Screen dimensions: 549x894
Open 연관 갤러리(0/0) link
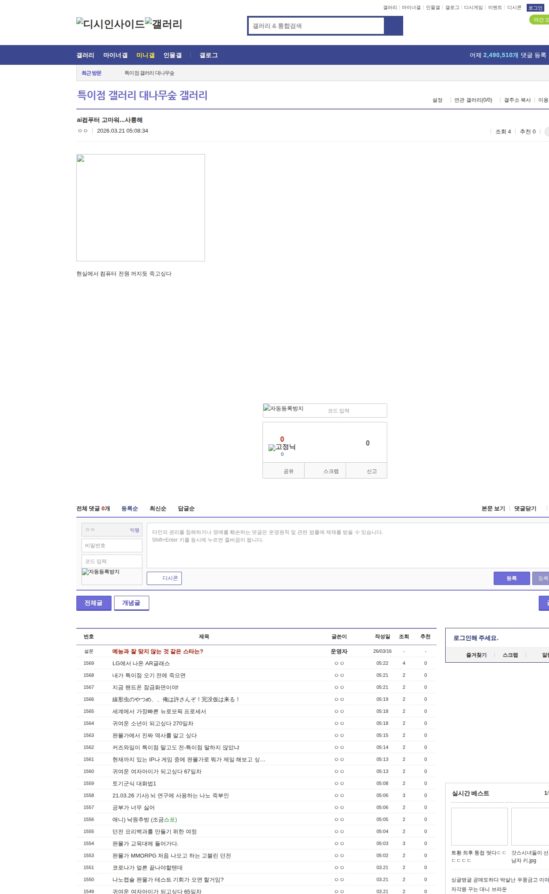click(473, 100)
